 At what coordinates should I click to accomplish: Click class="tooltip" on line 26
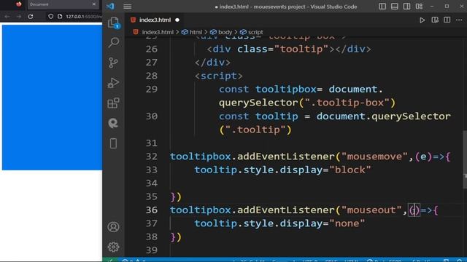coord(282,49)
